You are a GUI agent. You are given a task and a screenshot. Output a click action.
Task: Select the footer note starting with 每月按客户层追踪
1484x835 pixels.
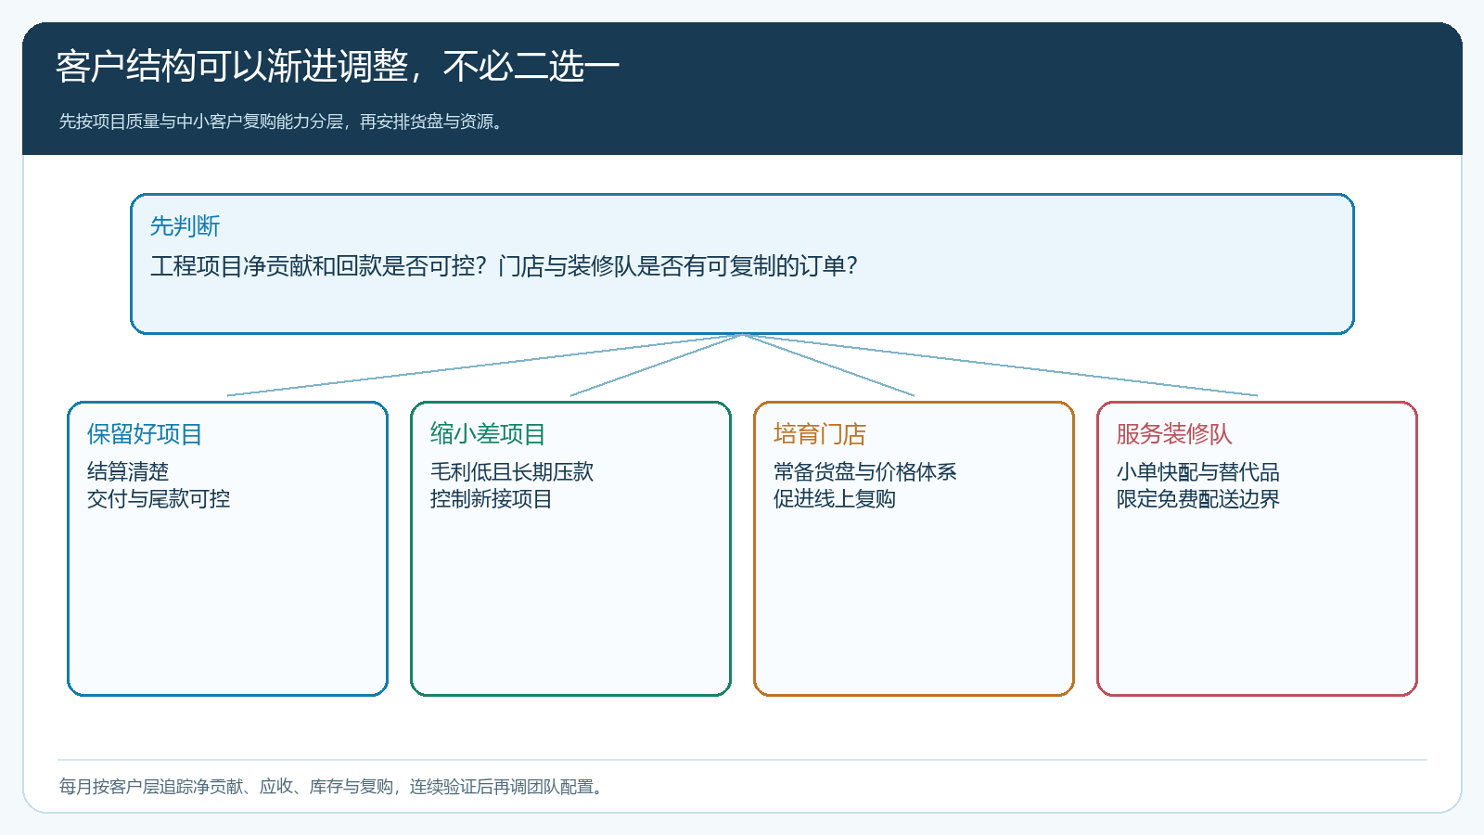coord(333,787)
